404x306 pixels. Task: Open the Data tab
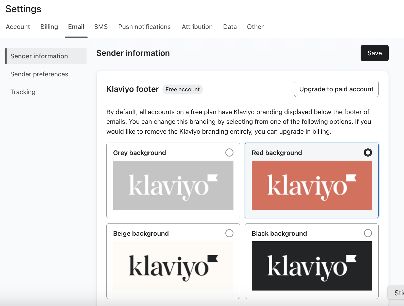pyautogui.click(x=230, y=27)
